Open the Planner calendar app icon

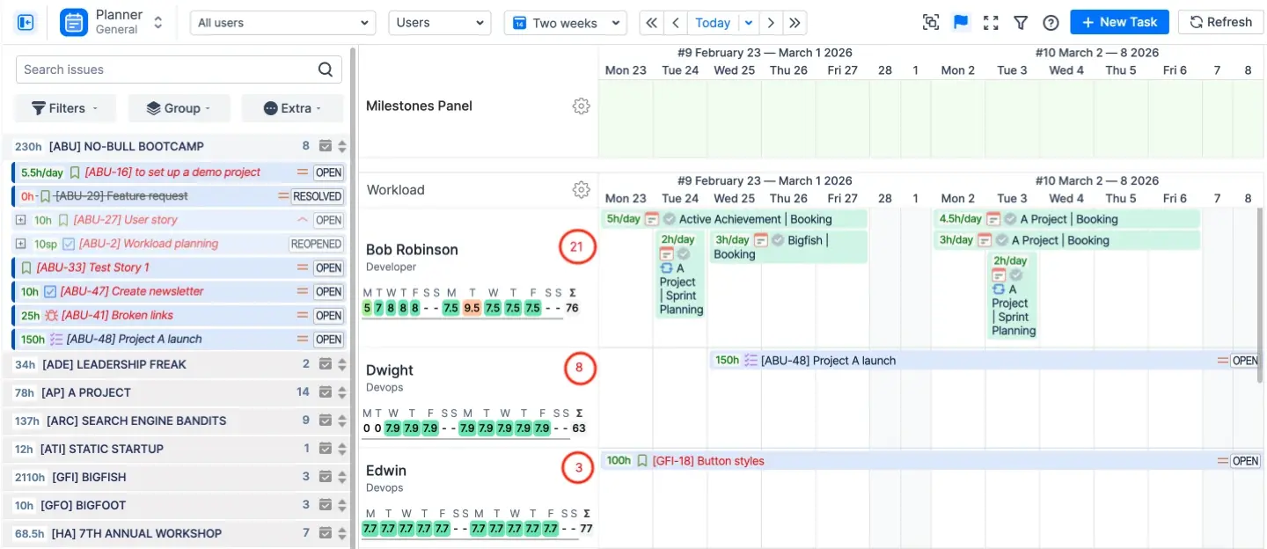pos(74,22)
